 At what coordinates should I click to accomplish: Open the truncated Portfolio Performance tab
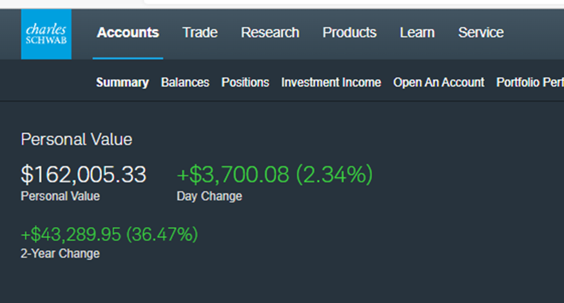[530, 83]
